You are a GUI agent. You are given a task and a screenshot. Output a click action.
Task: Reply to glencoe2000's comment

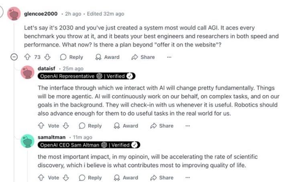tap(71, 57)
